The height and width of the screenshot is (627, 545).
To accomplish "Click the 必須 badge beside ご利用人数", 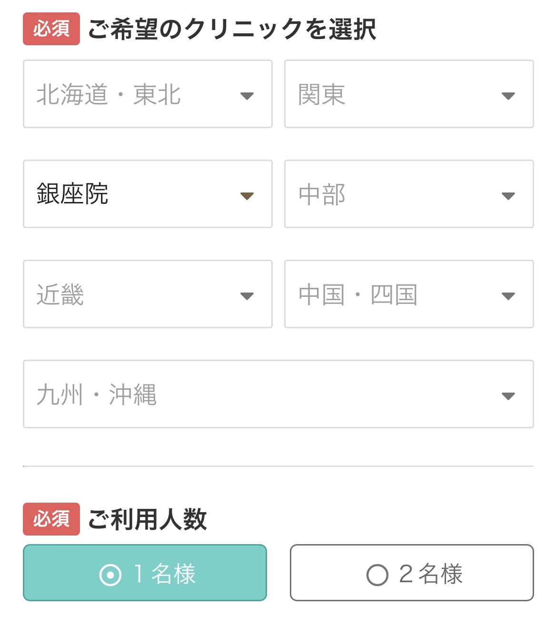I will click(51, 519).
